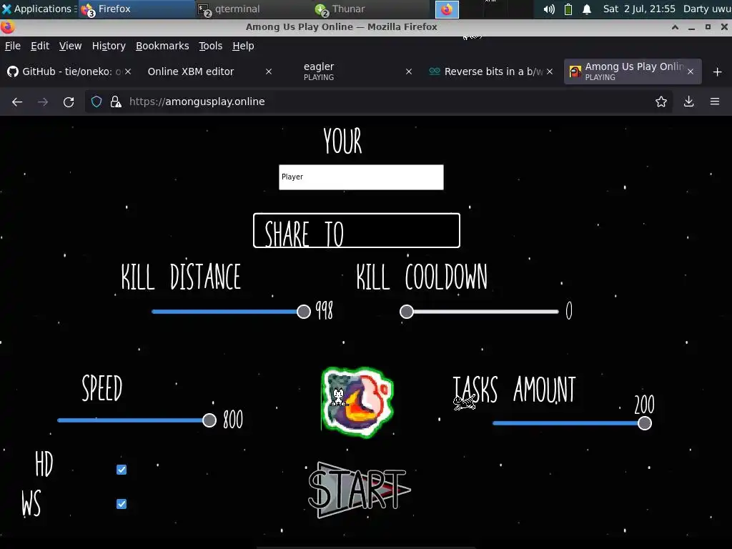
Task: Close the Among Us Play Online tab
Action: (691, 71)
